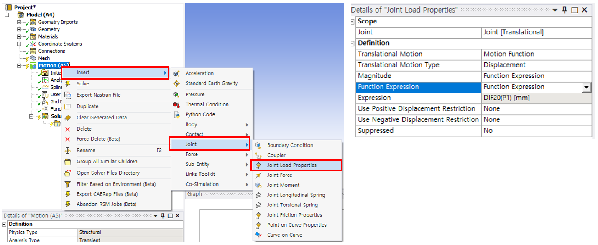Click the Joint Load Properties menu icon
The width and height of the screenshot is (598, 245).
(x=258, y=165)
